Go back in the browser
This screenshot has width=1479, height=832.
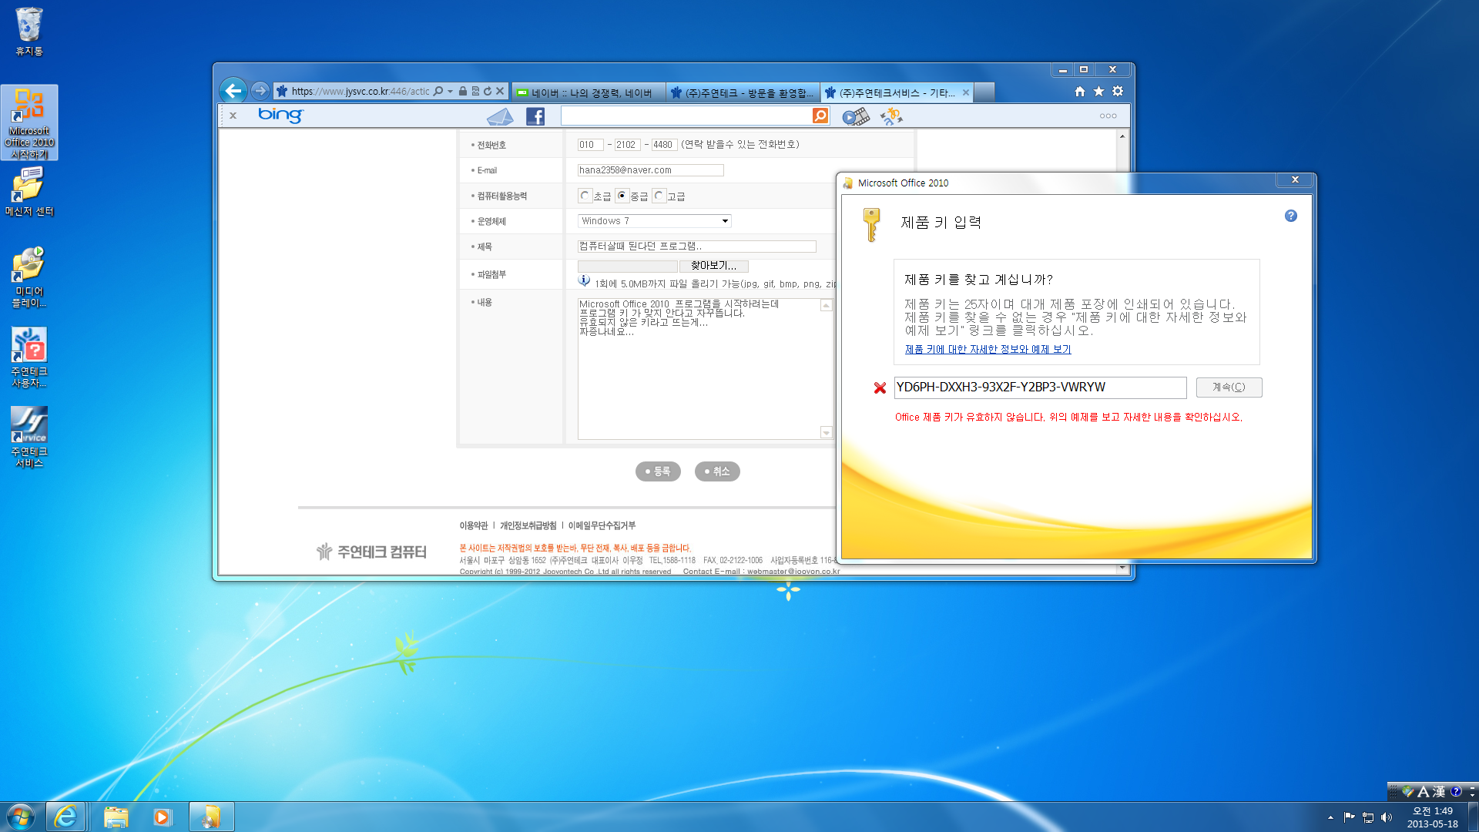tap(233, 91)
